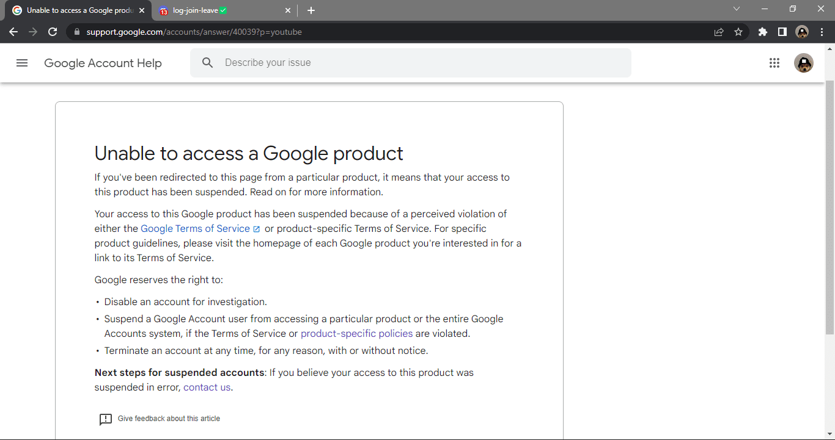
Task: Click Give feedback about this article
Action: 168,419
